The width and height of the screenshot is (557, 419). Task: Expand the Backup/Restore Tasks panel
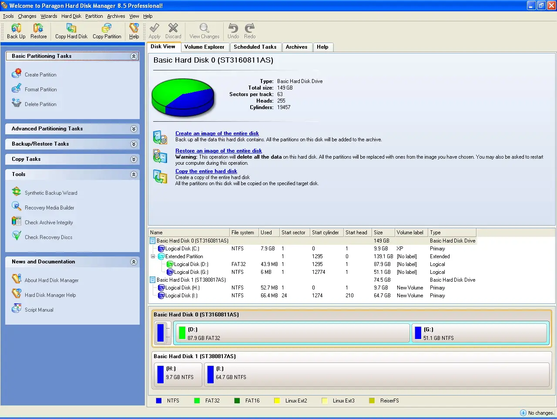tap(134, 144)
